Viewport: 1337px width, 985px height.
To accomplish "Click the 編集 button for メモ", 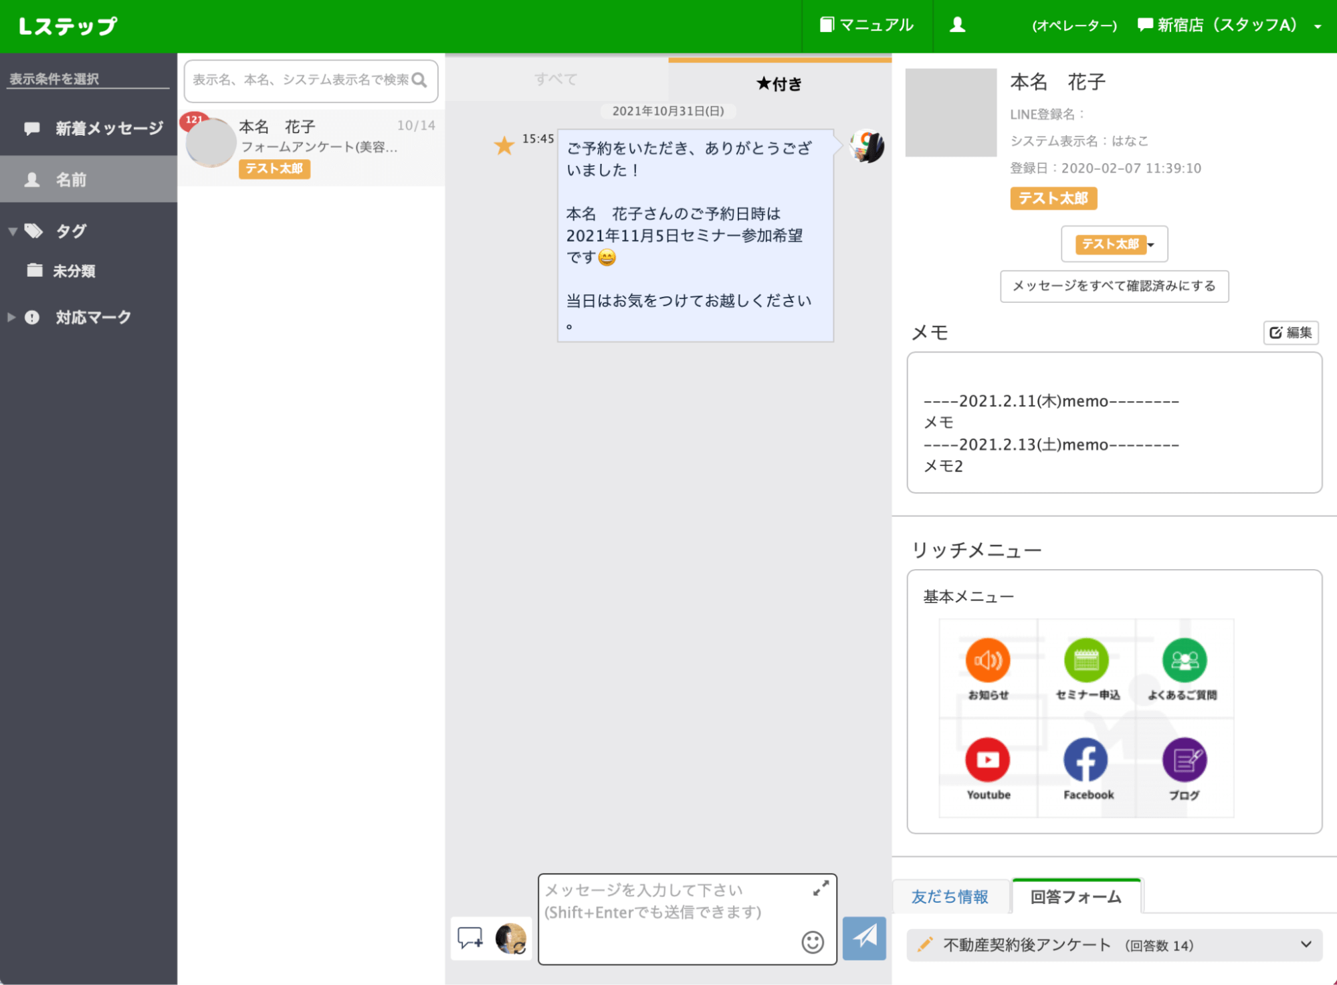I will pyautogui.click(x=1290, y=332).
